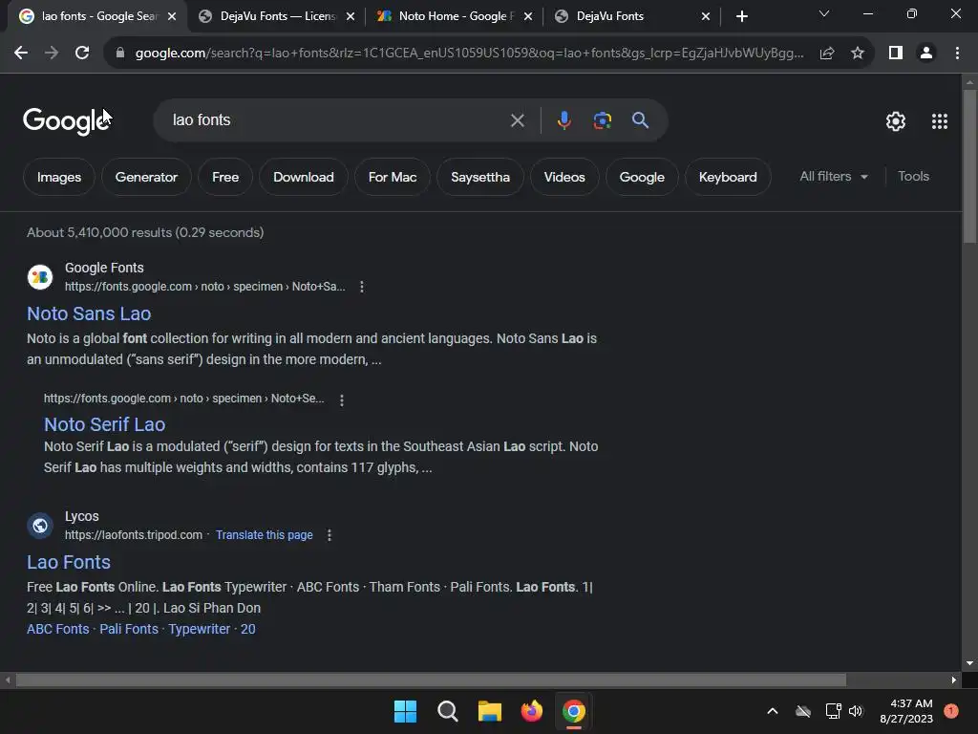Close the Noto Home tab

(x=528, y=16)
